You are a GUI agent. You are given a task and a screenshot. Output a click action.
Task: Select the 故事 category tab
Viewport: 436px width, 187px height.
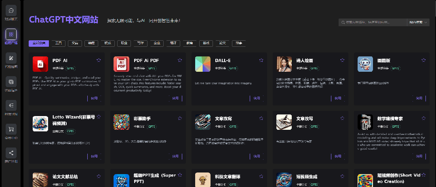pyautogui.click(x=239, y=43)
